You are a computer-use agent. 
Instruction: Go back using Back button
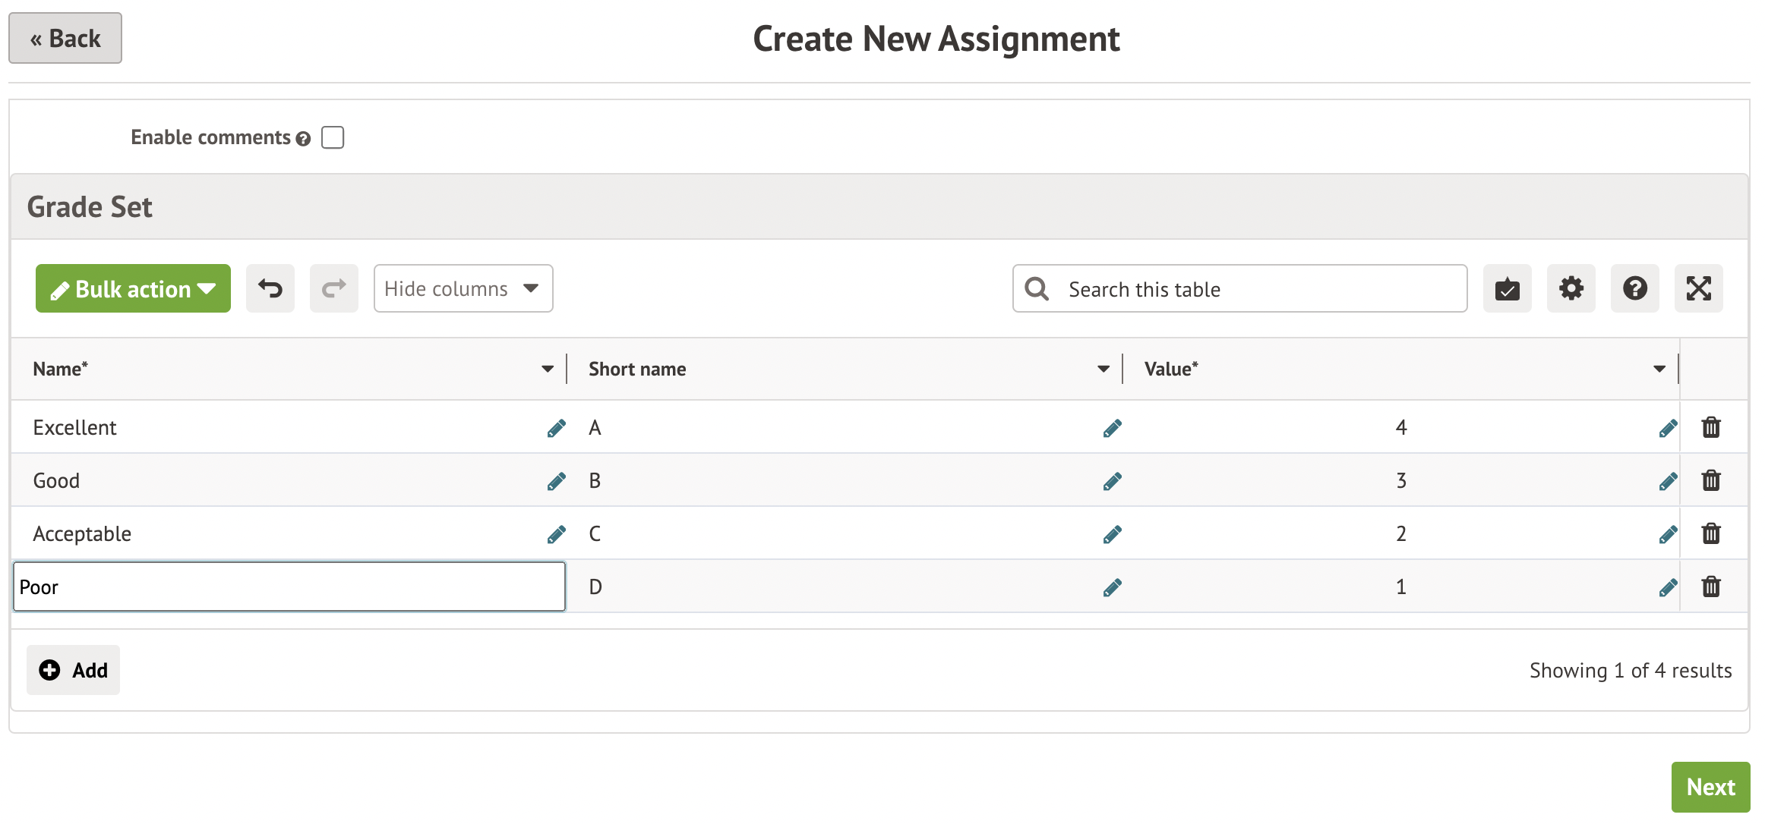65,38
